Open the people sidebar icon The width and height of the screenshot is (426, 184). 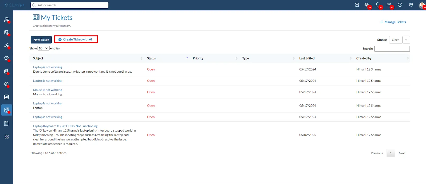pyautogui.click(x=7, y=20)
